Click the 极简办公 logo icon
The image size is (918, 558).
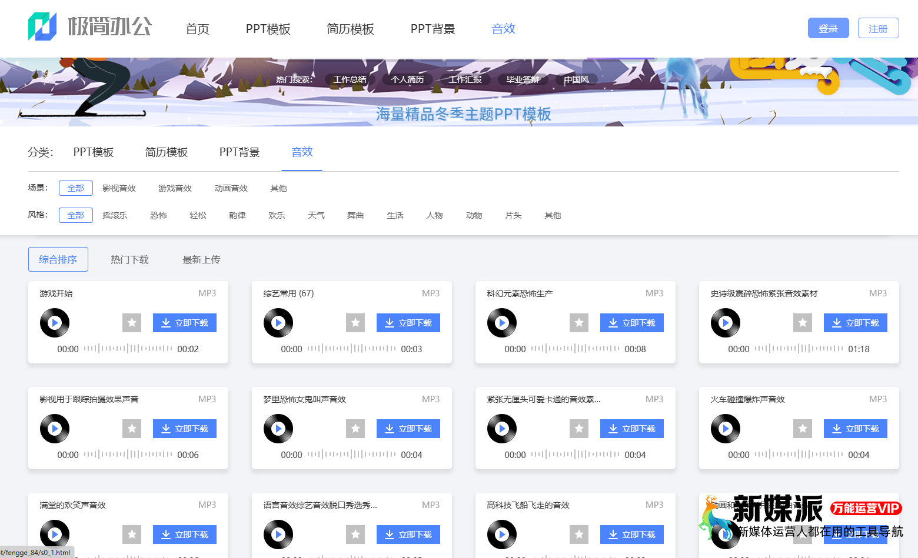coord(41,26)
